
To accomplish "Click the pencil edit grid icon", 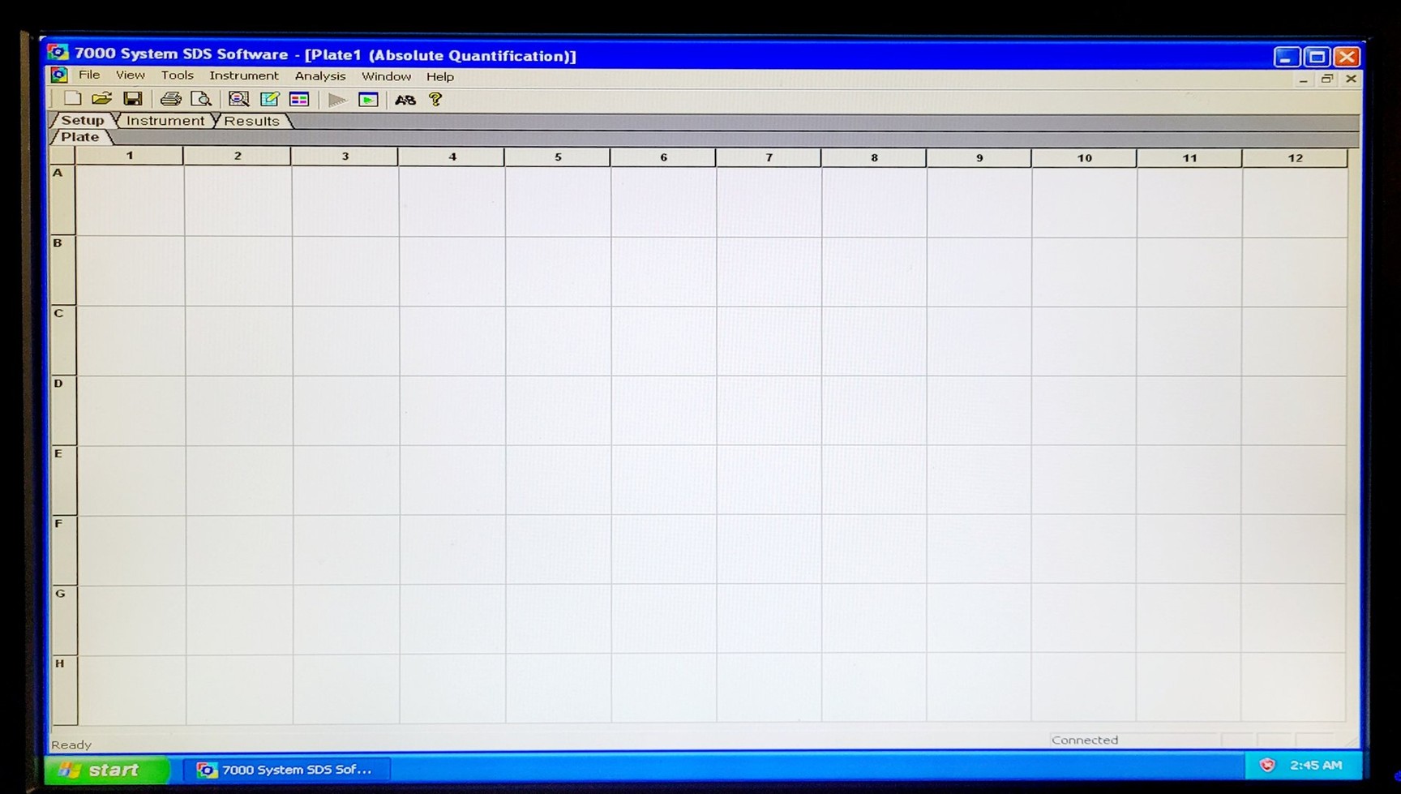I will click(x=269, y=99).
